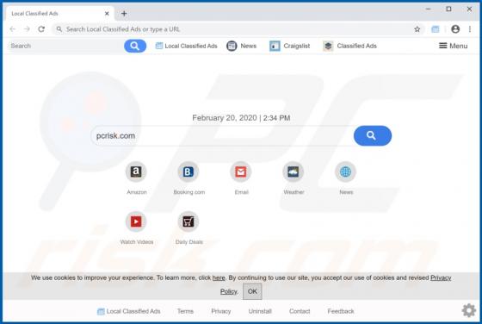This screenshot has height=324, width=482.
Task: Open the Chrome profile avatar icon
Action: click(x=455, y=29)
